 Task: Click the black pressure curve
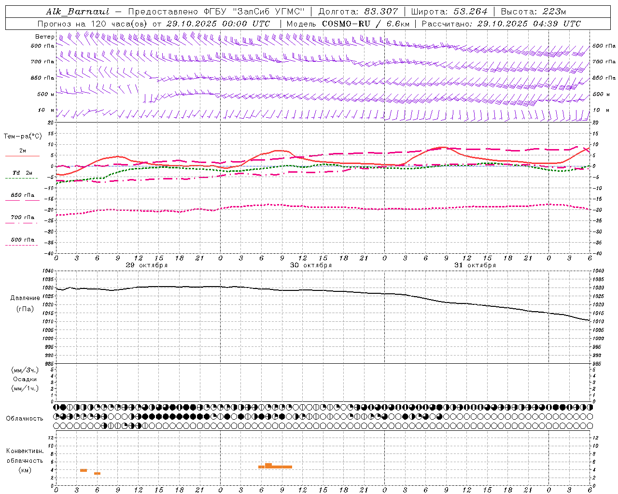(323, 290)
